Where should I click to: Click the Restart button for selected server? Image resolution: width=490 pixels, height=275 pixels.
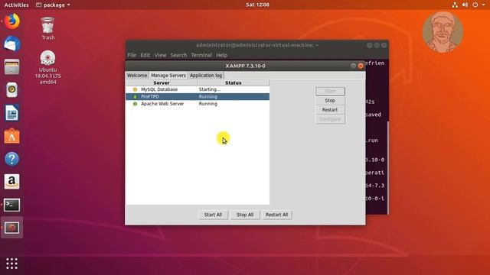(330, 110)
